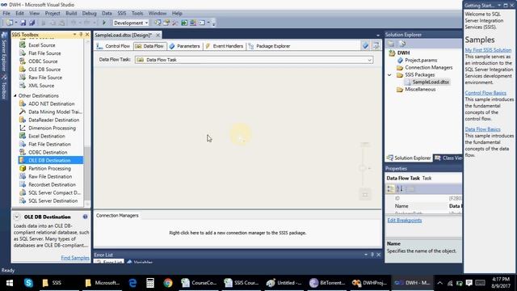517x291 pixels.
Task: Open the Debug menu
Action: (89, 13)
